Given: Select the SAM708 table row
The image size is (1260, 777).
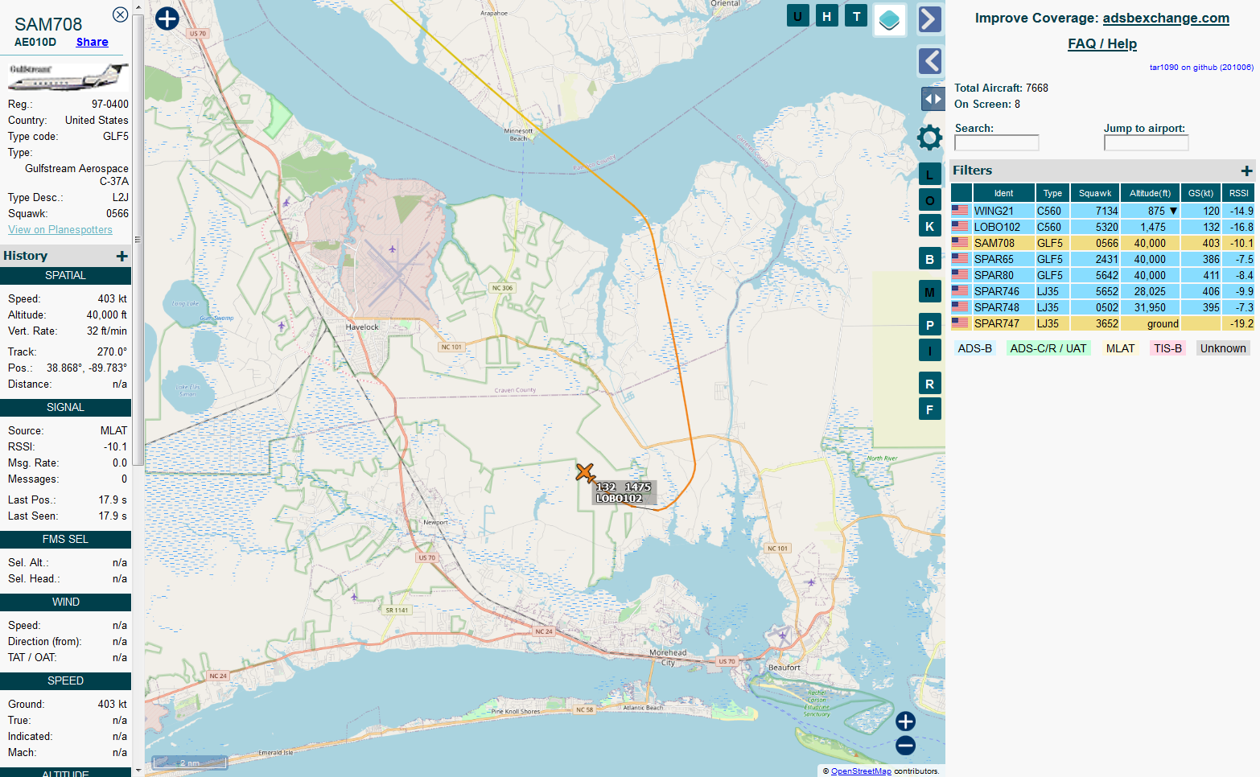Looking at the screenshot, I should click(x=1102, y=243).
